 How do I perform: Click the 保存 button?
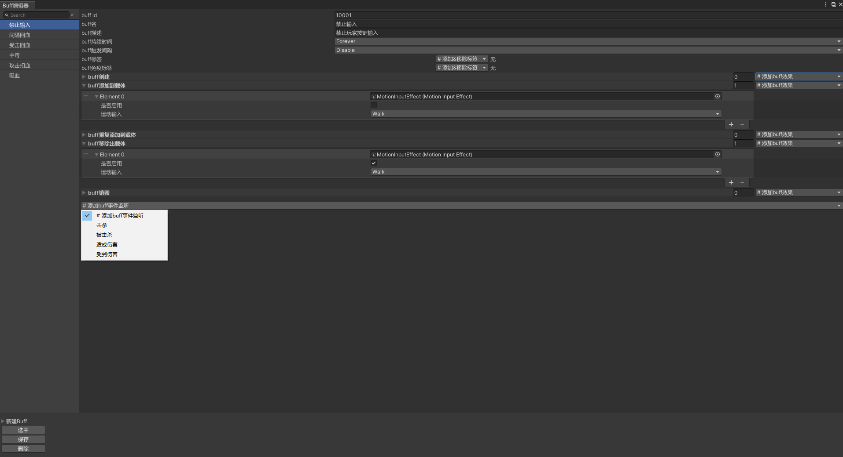(x=23, y=439)
